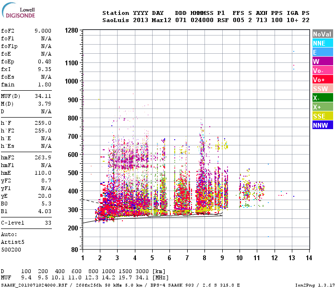The height and width of the screenshot is (288, 336).
Task: Click the 1280 km height axis label
Action: pos(72,30)
